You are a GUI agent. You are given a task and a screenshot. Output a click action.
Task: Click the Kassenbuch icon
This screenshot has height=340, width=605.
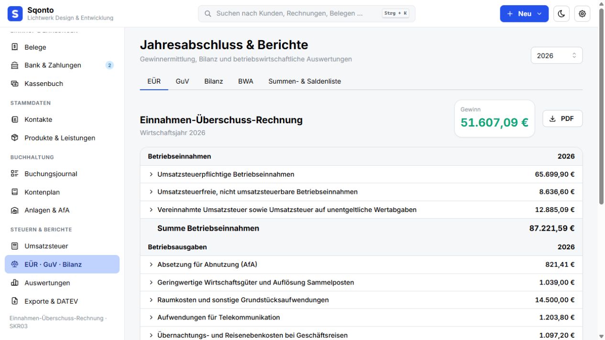[15, 84]
